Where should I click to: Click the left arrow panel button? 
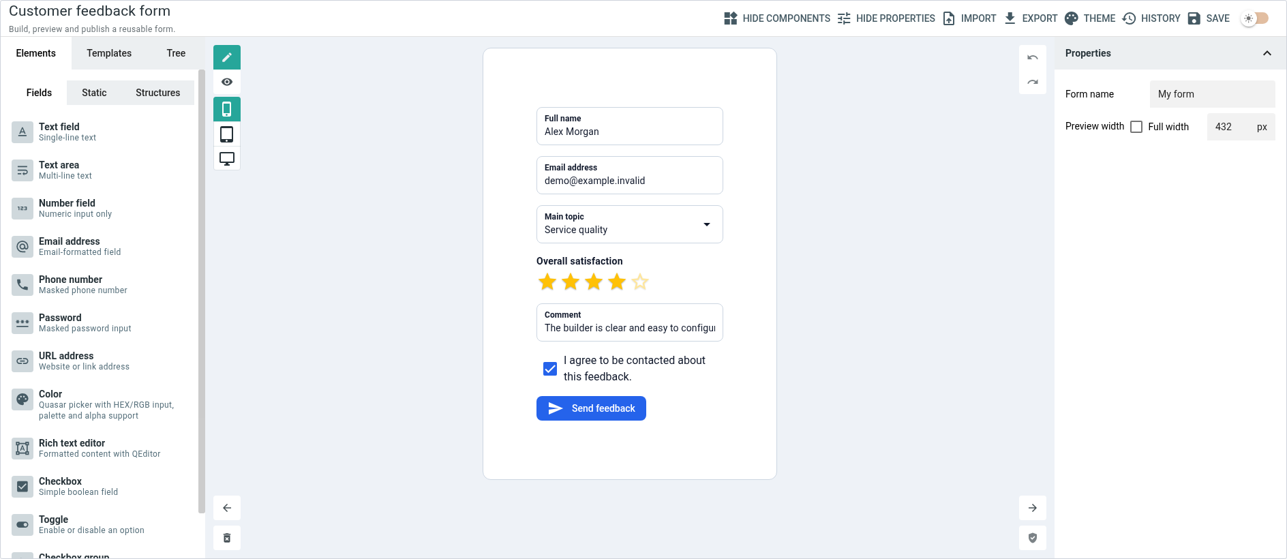(227, 508)
